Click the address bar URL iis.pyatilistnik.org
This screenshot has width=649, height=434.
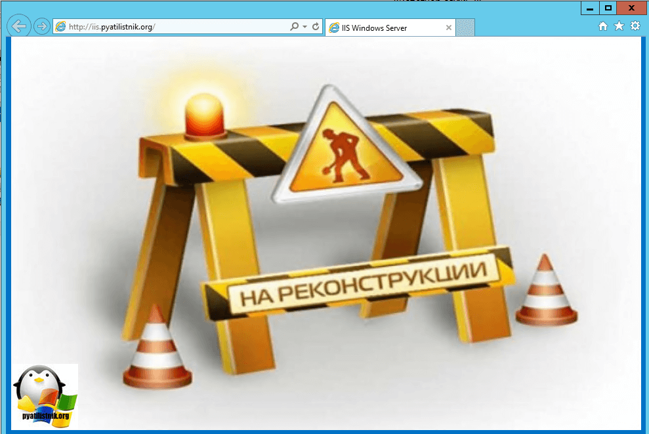(112, 27)
